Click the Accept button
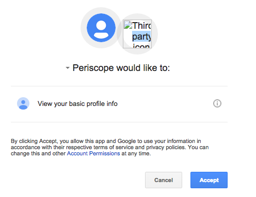Viewport: 256px width, 197px height. click(x=209, y=180)
